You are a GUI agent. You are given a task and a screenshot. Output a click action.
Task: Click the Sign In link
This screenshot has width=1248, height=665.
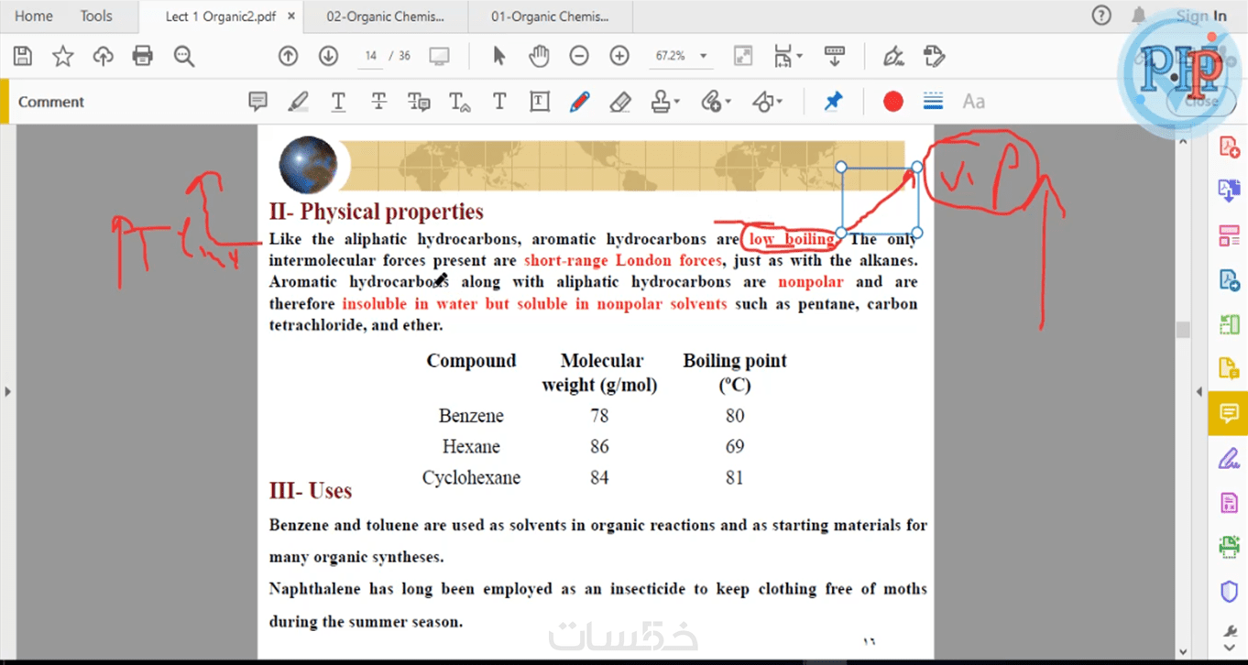(1201, 16)
